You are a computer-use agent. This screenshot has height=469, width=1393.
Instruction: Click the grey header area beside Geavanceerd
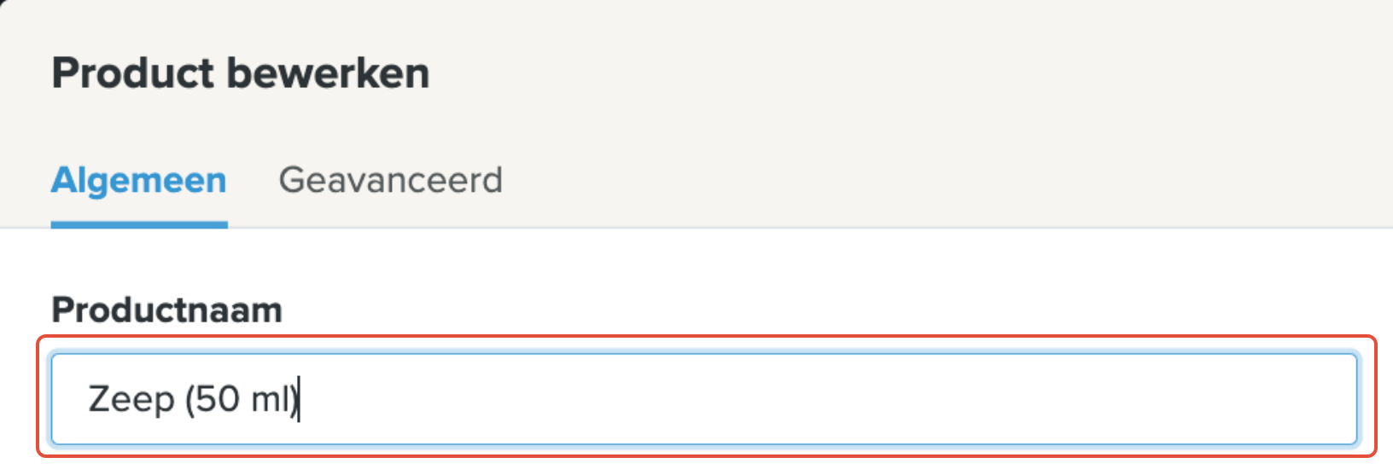pos(854,181)
